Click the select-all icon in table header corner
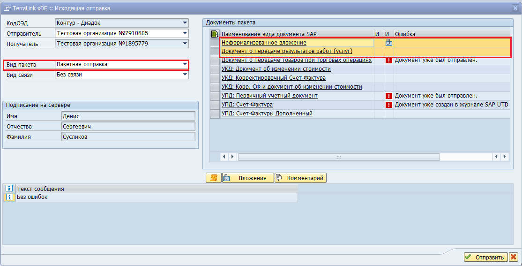The image size is (522, 266). coord(215,34)
